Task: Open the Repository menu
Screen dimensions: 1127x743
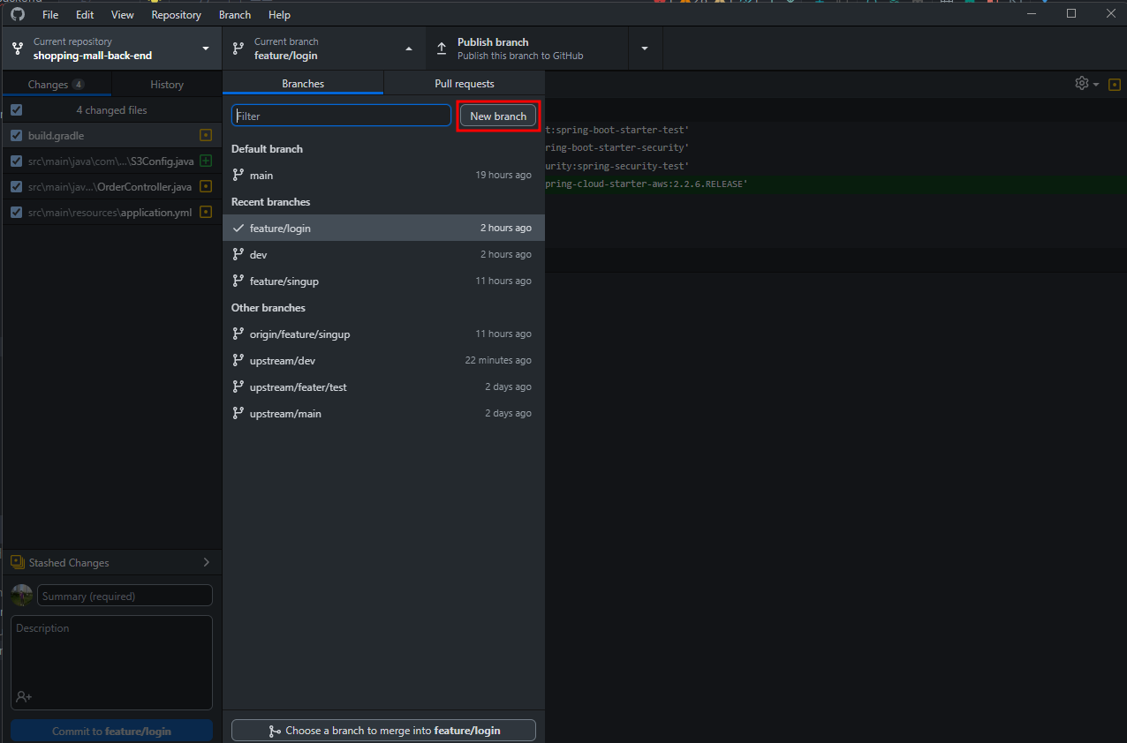Action: click(x=176, y=15)
